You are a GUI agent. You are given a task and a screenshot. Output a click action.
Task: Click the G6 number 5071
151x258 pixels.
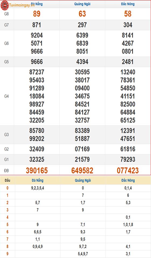[37, 43]
